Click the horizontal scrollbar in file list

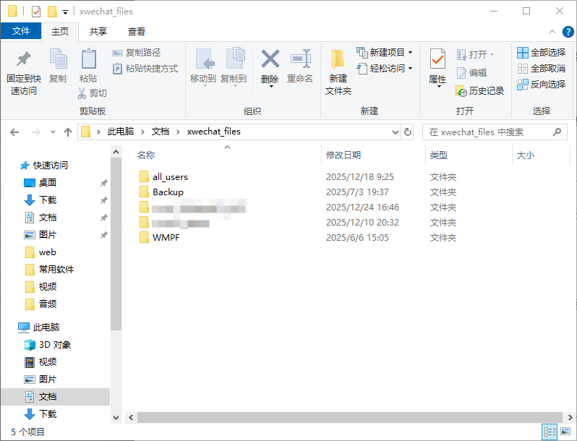point(349,417)
